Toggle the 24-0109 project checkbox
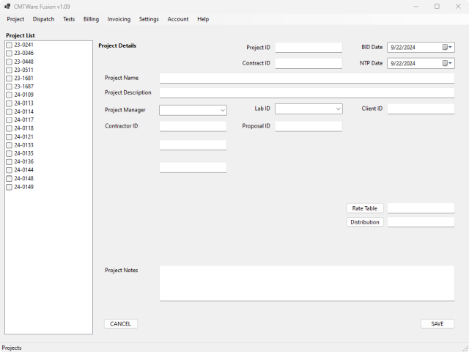This screenshot has height=352, width=469. 9,95
